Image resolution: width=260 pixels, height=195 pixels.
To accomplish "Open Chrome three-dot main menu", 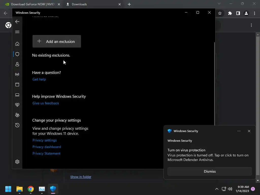I will click(254, 13).
